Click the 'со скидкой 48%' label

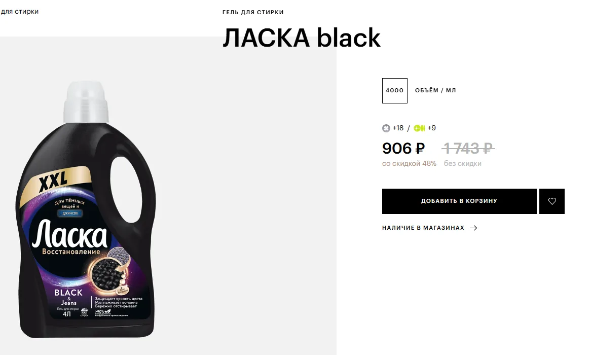pos(410,163)
